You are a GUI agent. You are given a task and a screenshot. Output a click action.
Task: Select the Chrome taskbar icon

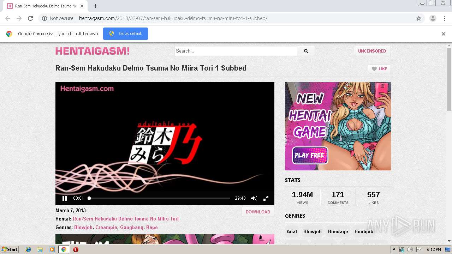(64, 249)
